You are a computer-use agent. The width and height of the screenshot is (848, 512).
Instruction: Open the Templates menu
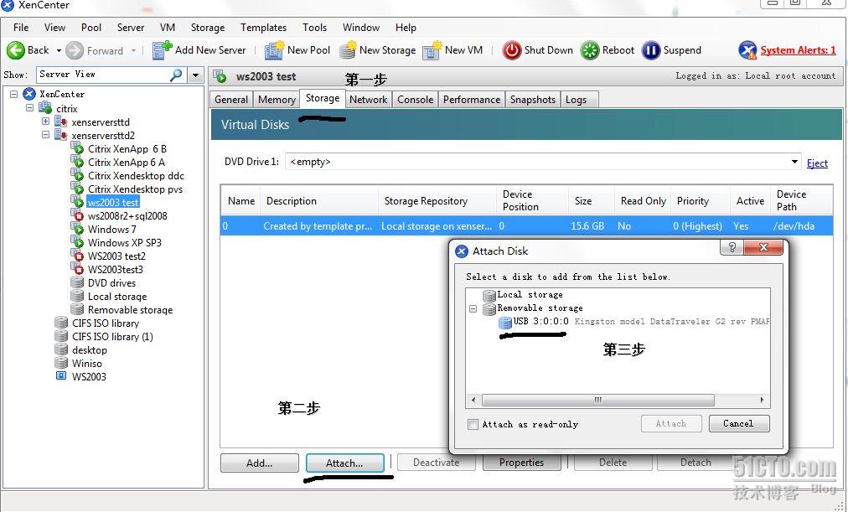(x=263, y=28)
